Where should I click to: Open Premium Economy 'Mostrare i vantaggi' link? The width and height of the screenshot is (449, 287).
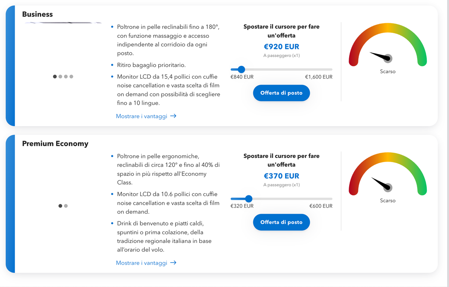click(x=141, y=263)
